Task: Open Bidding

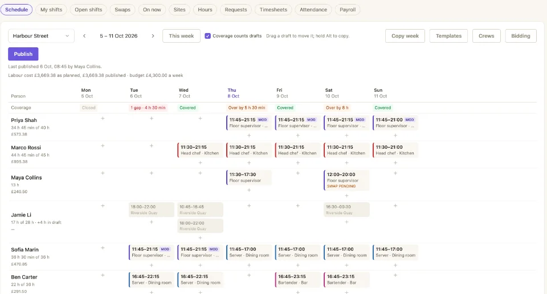Action: pyautogui.click(x=520, y=36)
